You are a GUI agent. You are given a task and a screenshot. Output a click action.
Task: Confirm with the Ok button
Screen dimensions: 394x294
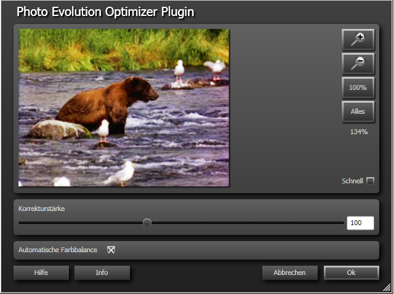point(352,272)
